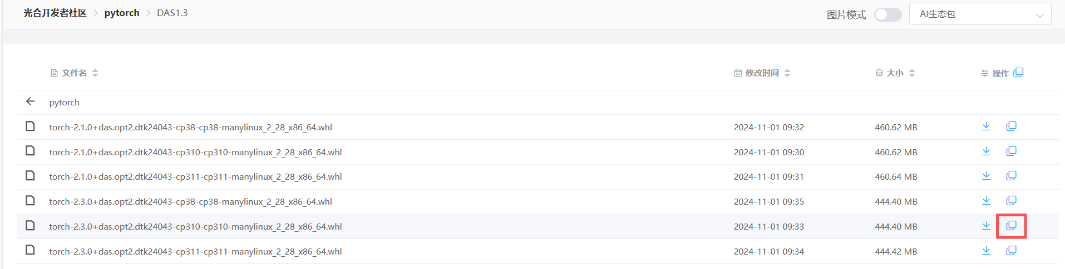Download torch-2.1.0 cp311 wheel file
The image size is (1065, 269).
click(986, 176)
